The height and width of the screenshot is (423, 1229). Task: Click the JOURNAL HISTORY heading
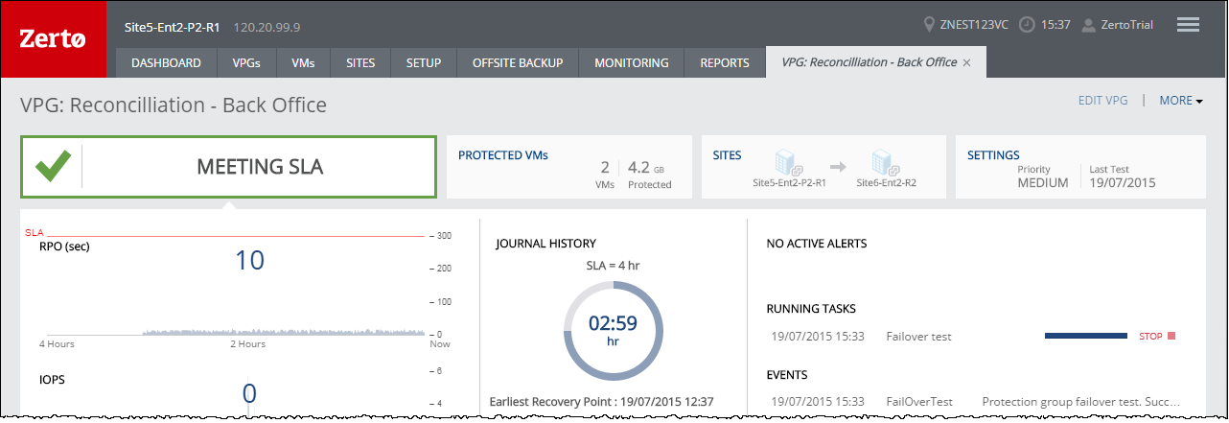pos(545,244)
